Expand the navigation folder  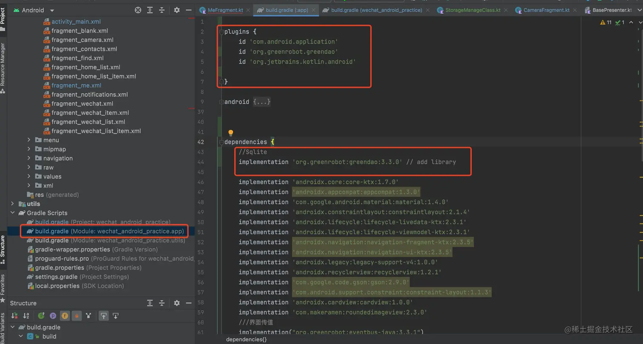29,158
